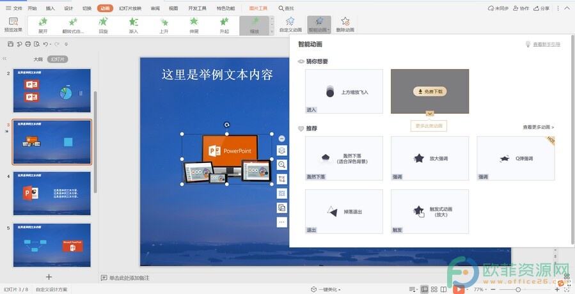Click 单击此处添加备注 notes field
575x294 pixels.
(x=129, y=278)
